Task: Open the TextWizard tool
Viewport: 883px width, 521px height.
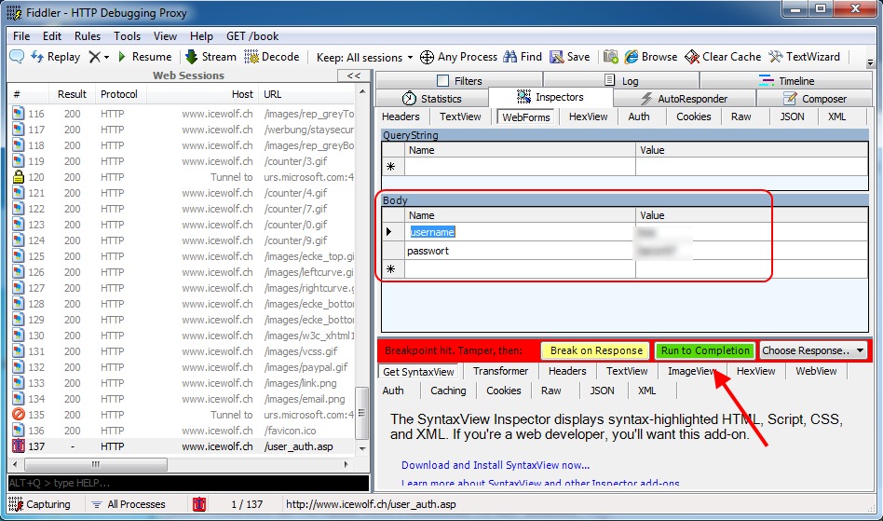Action: tap(804, 56)
